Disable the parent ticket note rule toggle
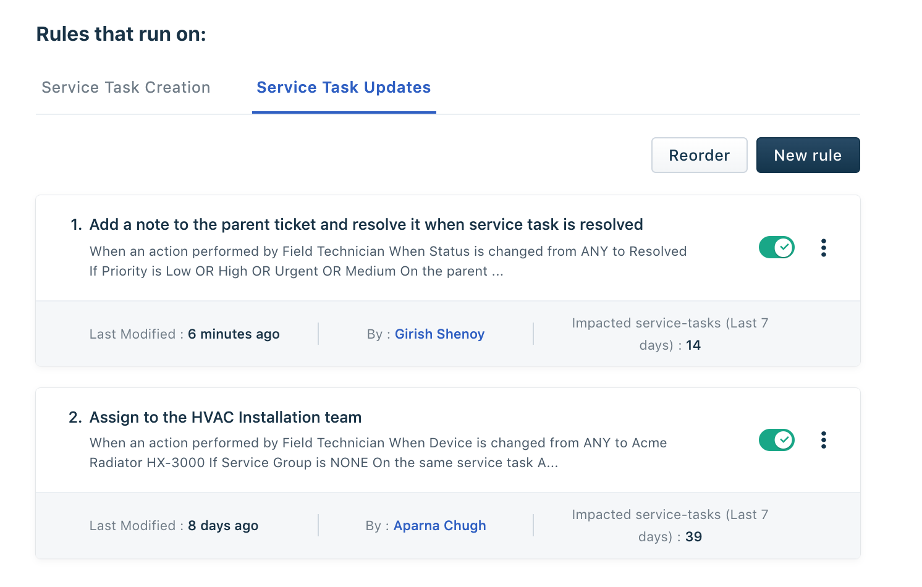Screen dimensions: 922x587 [x=776, y=248]
